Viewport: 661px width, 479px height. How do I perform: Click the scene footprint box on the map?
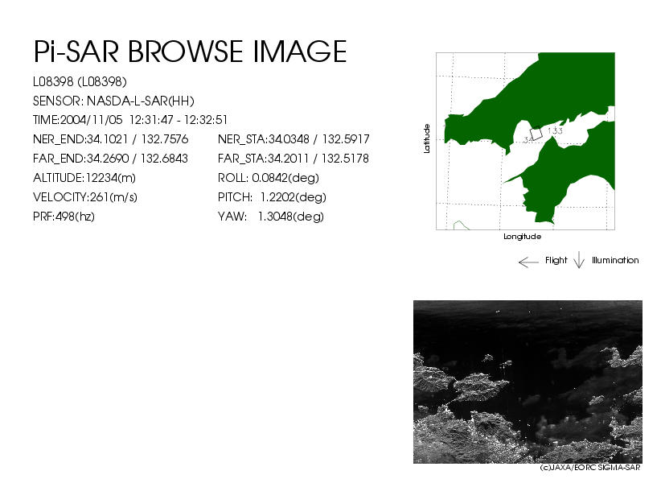click(x=536, y=134)
